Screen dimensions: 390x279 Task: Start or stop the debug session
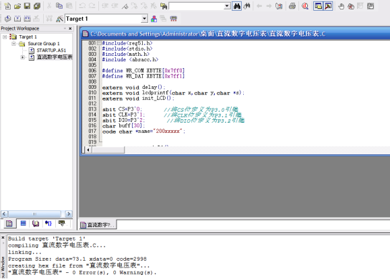click(305, 6)
